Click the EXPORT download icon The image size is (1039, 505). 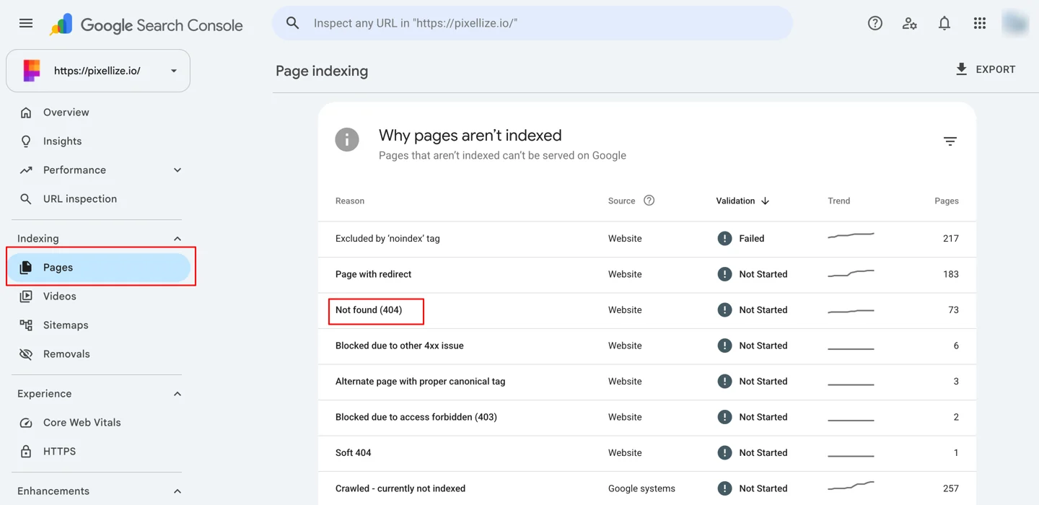(x=961, y=69)
